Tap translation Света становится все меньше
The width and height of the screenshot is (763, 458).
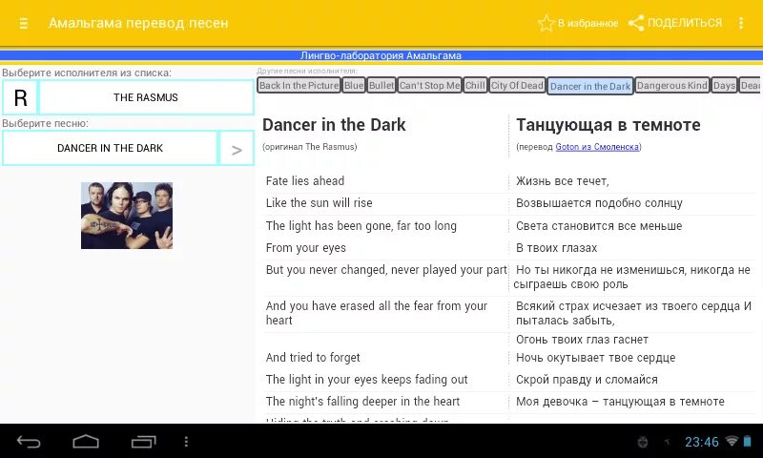599,226
